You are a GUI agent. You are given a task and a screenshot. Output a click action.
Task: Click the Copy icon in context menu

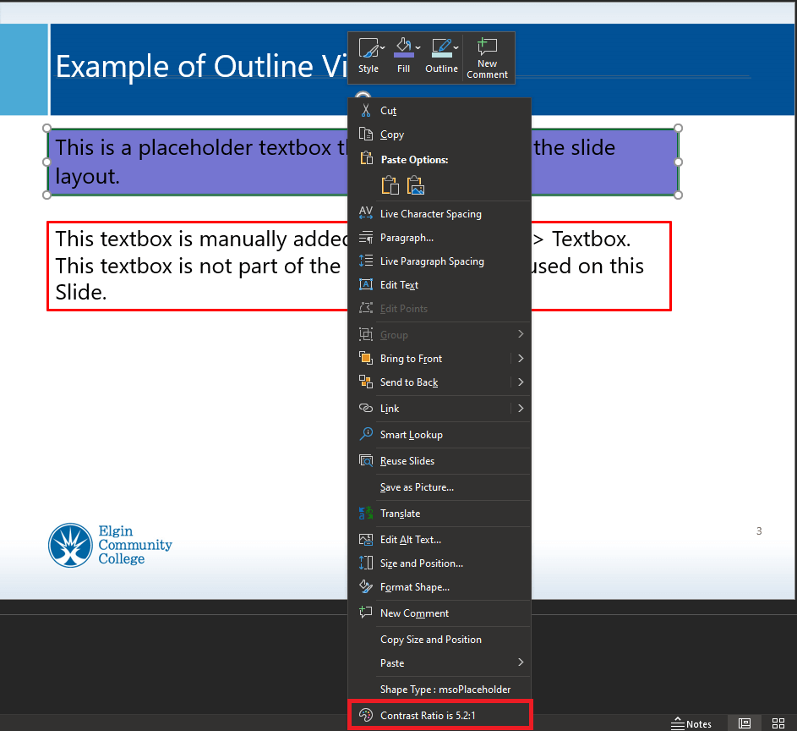pyautogui.click(x=366, y=135)
